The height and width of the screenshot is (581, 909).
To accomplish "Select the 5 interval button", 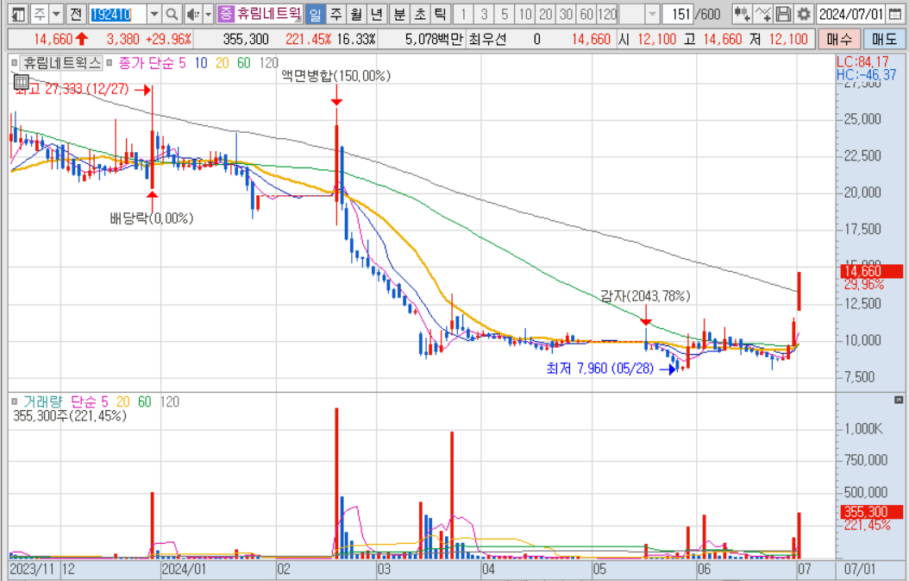I will (x=505, y=14).
